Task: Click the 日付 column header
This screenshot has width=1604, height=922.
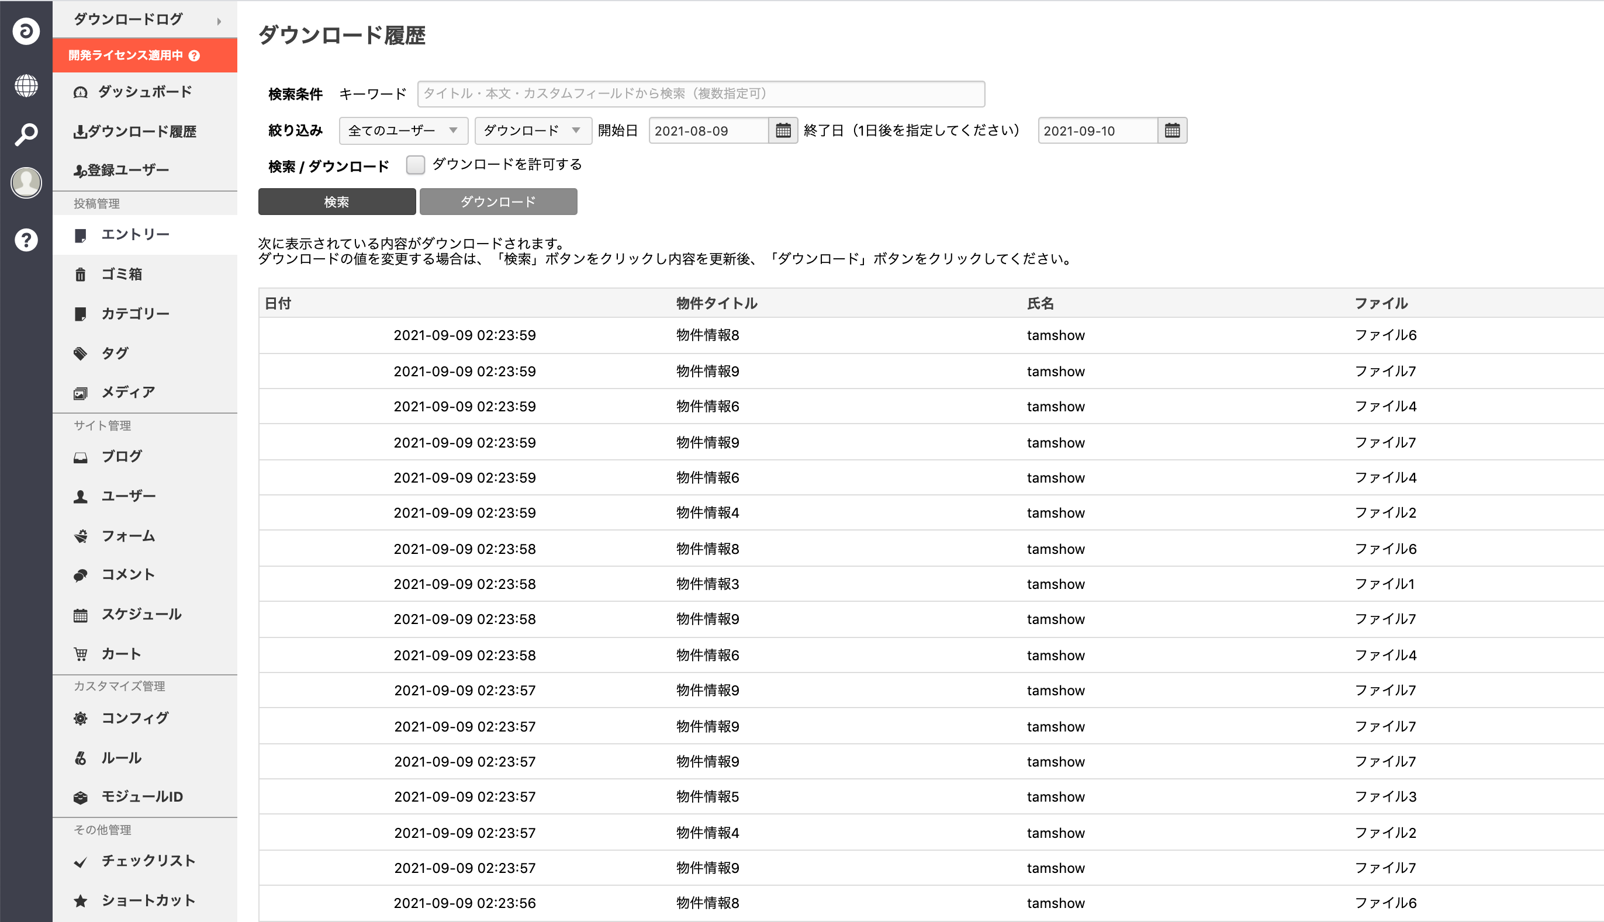Action: (278, 303)
